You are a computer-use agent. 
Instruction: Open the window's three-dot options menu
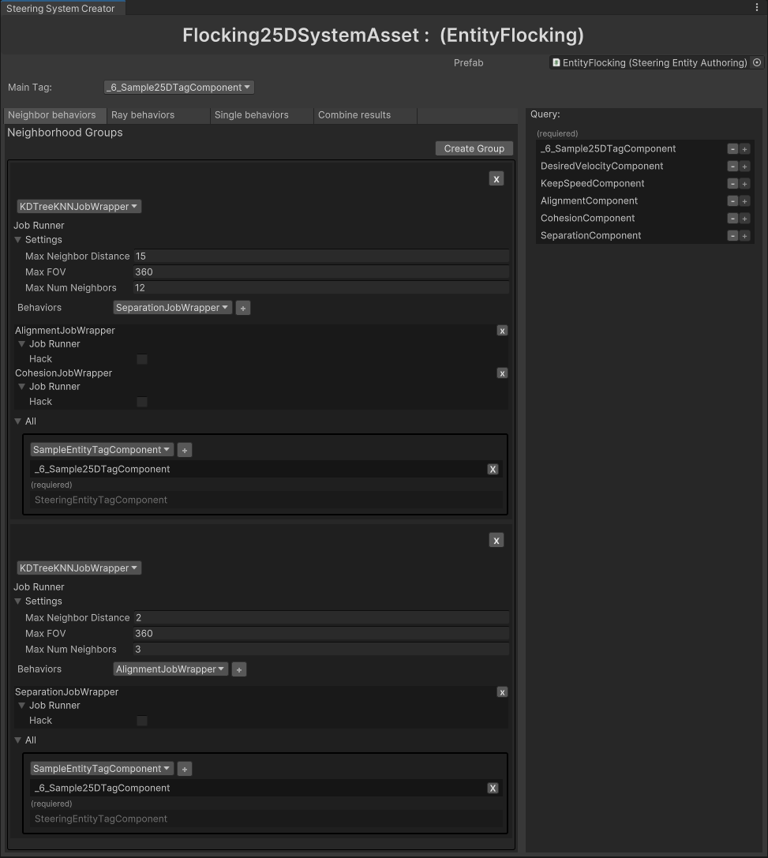(x=758, y=7)
